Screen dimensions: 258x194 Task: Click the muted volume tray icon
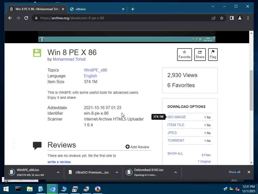pyautogui.click(x=237, y=189)
